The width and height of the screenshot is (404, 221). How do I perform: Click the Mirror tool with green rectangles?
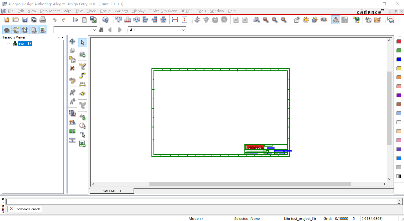pos(72,131)
